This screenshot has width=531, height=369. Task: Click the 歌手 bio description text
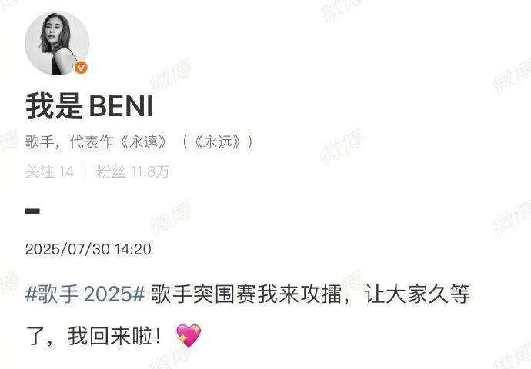click(40, 142)
